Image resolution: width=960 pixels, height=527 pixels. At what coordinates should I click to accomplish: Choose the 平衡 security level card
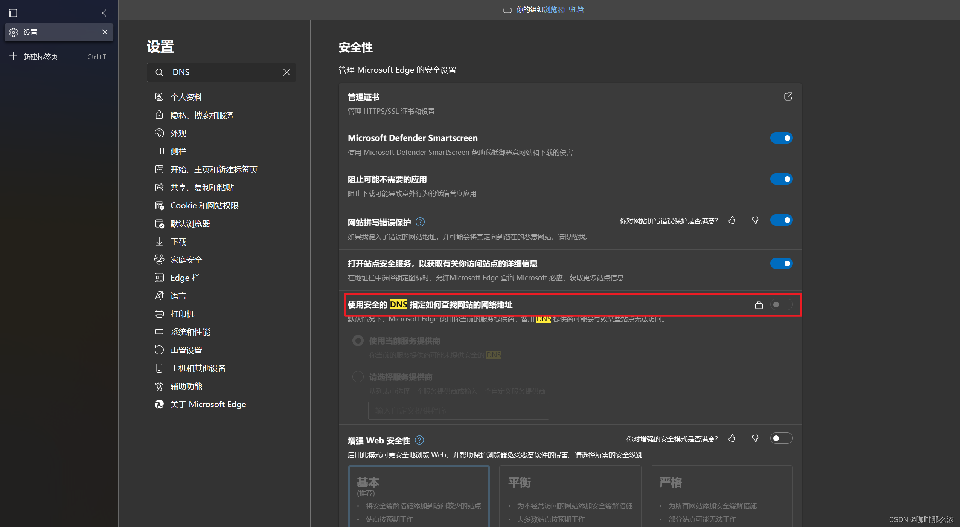[x=570, y=496]
